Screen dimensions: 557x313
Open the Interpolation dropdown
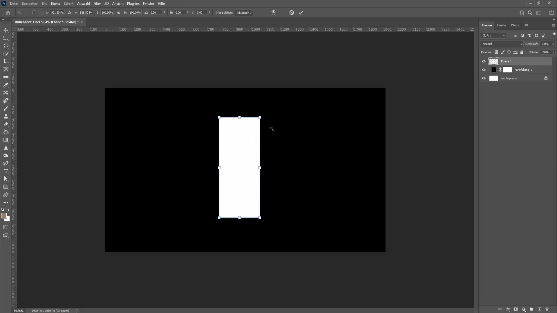point(243,13)
